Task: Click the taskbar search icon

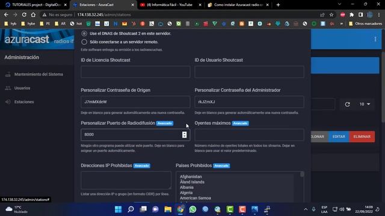Action: (x=131, y=209)
